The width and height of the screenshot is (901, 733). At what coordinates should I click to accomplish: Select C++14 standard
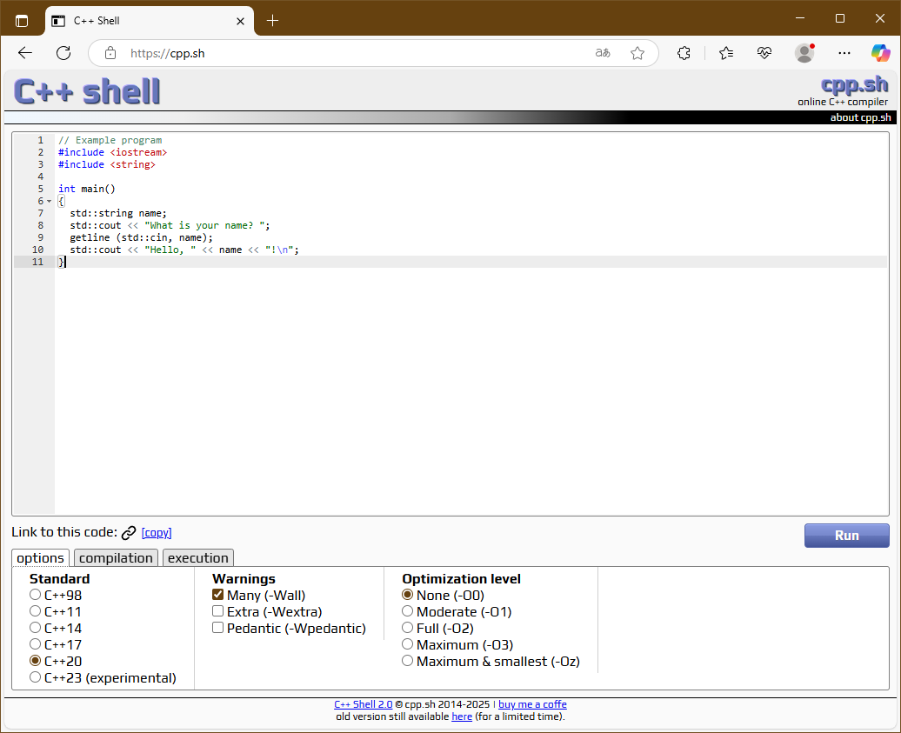[x=36, y=628]
